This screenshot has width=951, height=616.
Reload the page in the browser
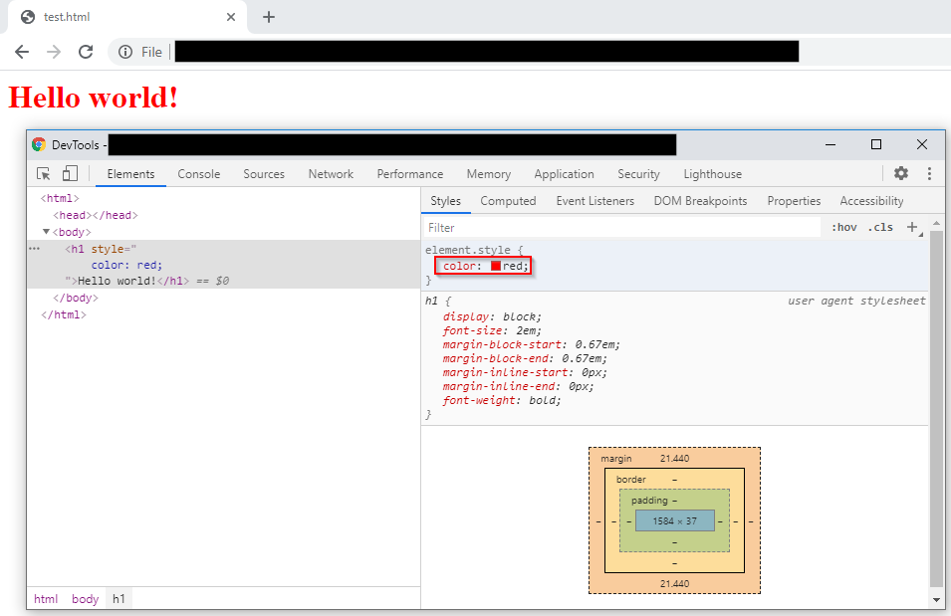pyautogui.click(x=86, y=52)
